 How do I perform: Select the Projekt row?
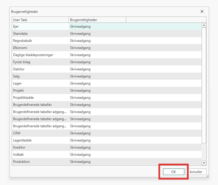(x=107, y=91)
